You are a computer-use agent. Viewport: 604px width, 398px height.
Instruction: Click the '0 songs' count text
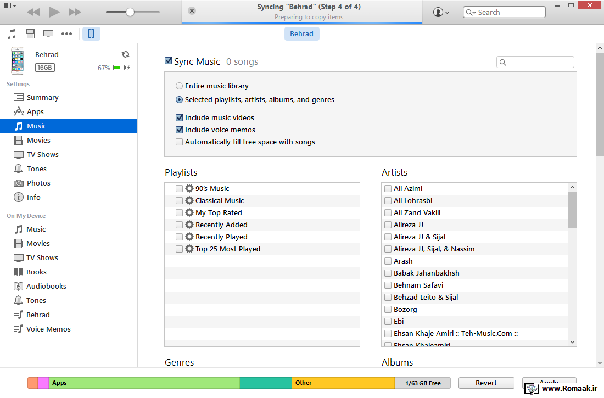242,61
